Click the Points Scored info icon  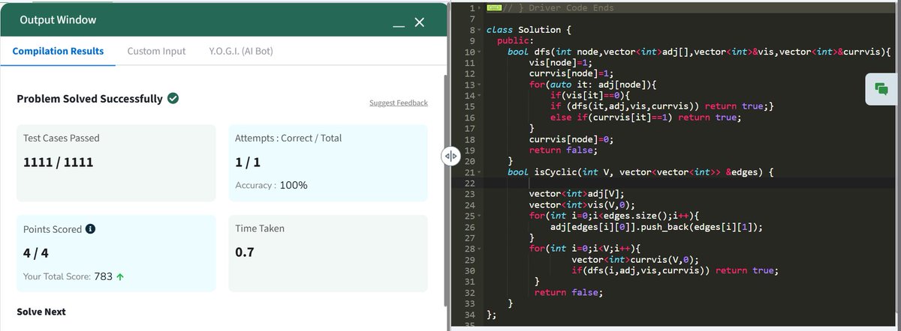click(x=90, y=228)
